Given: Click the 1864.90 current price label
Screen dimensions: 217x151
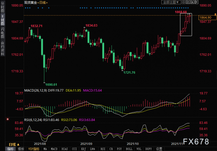Looking at the screenshot, I should (x=205, y=17).
